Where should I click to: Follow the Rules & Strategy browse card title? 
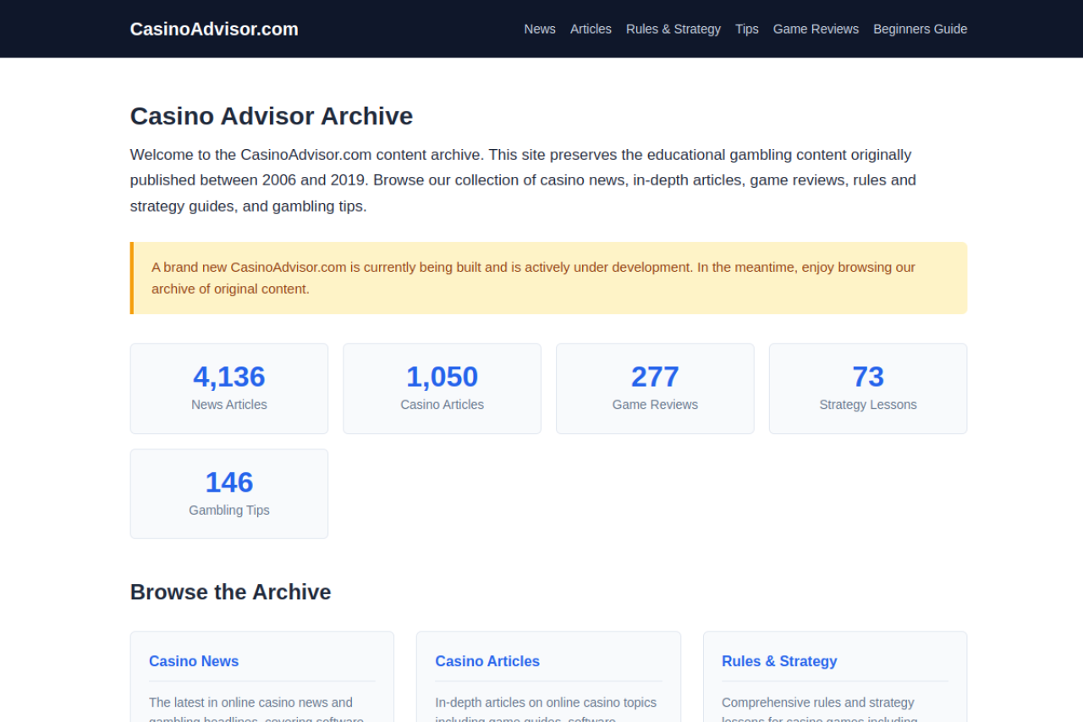click(x=779, y=661)
